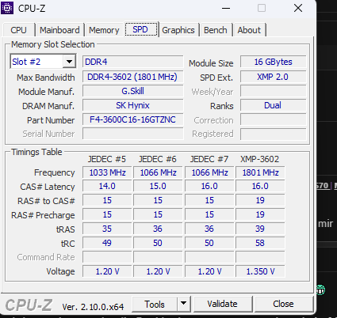Image resolution: width=337 pixels, height=318 pixels.
Task: Select the DDR4-3602 (1801 MHz) bandwidth value
Action: [x=132, y=77]
